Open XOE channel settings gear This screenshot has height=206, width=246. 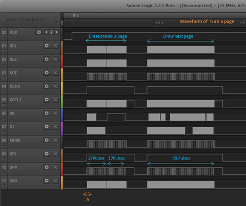coord(47,73)
